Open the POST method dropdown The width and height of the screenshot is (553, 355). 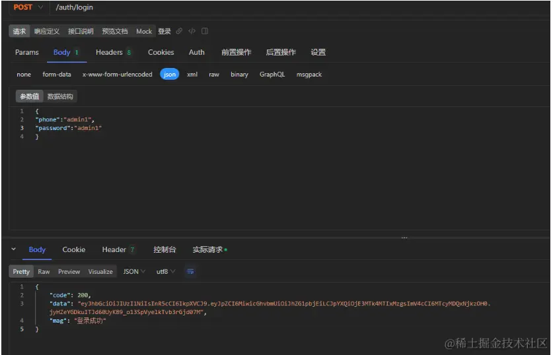[x=28, y=7]
